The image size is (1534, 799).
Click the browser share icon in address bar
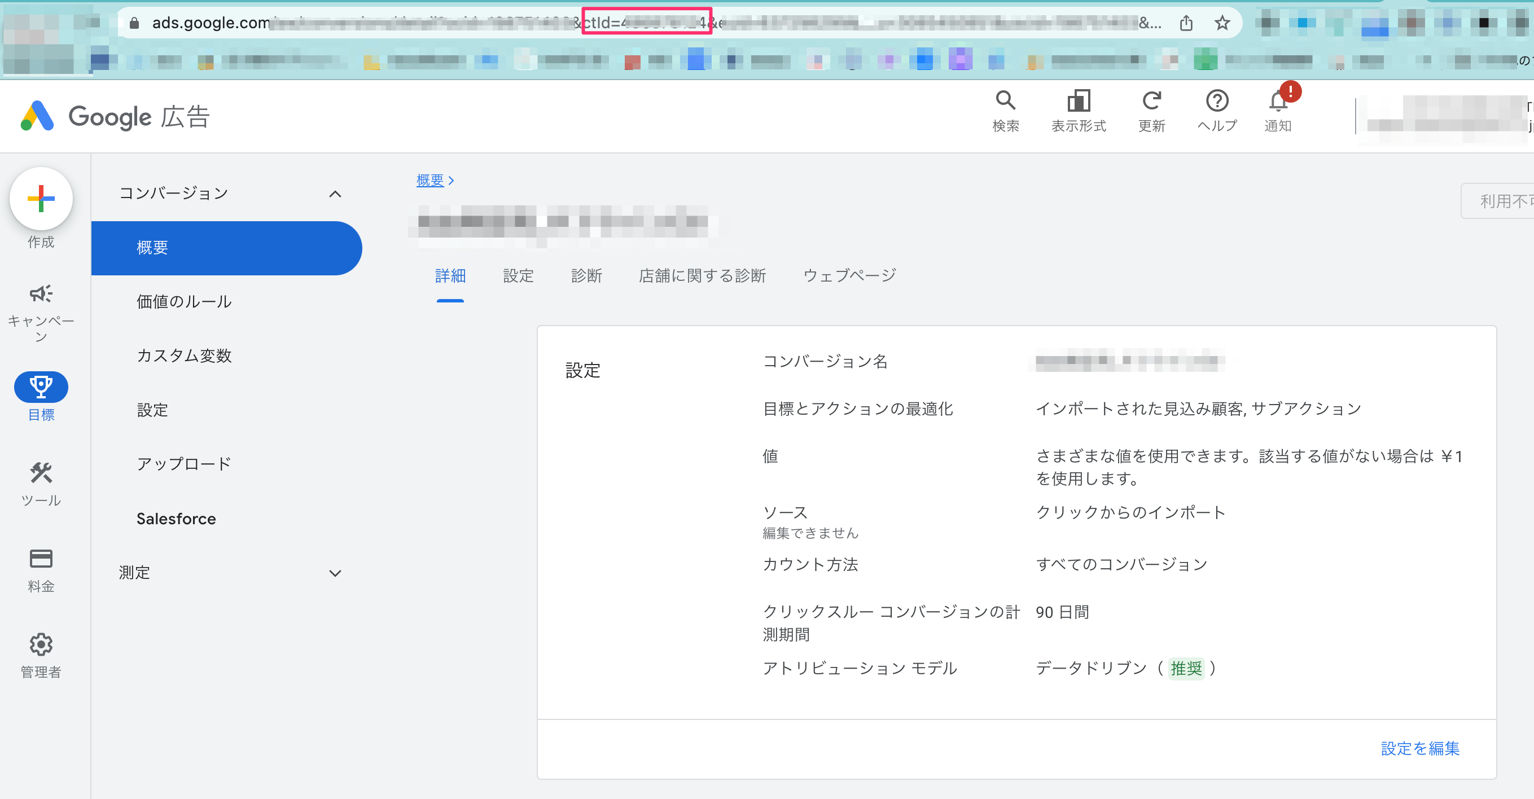coord(1186,23)
